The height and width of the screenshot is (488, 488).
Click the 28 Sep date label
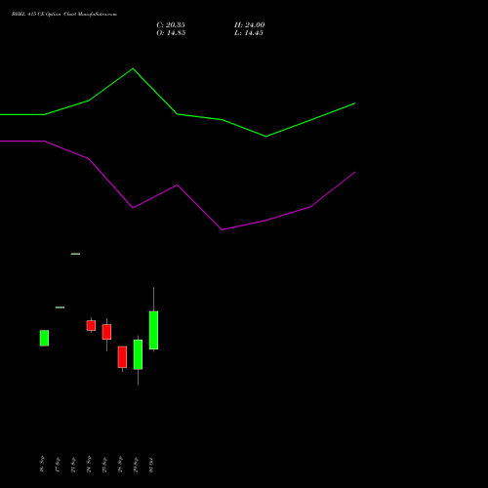[120, 464]
